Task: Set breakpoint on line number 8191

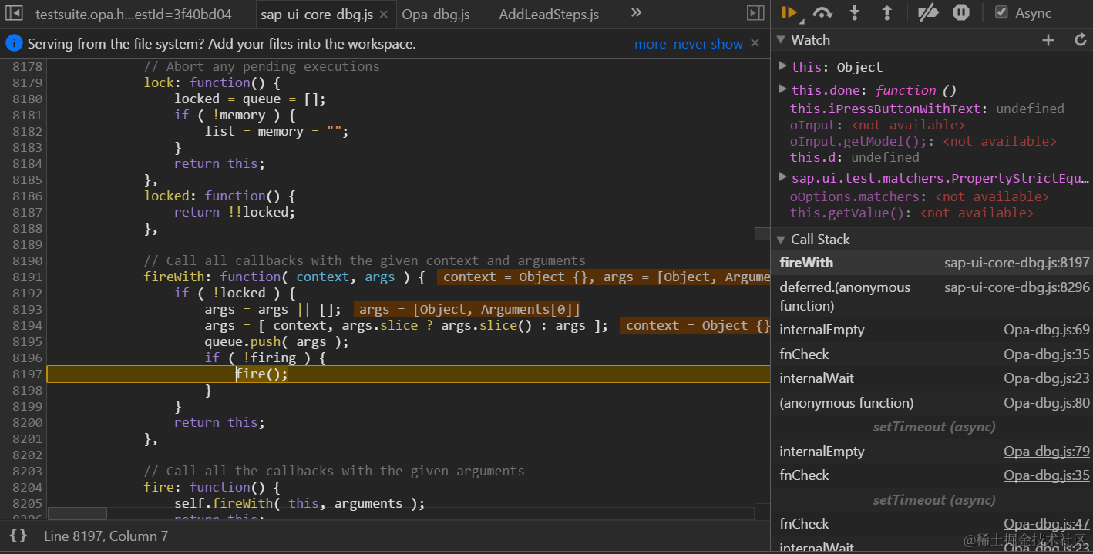Action: [27, 277]
